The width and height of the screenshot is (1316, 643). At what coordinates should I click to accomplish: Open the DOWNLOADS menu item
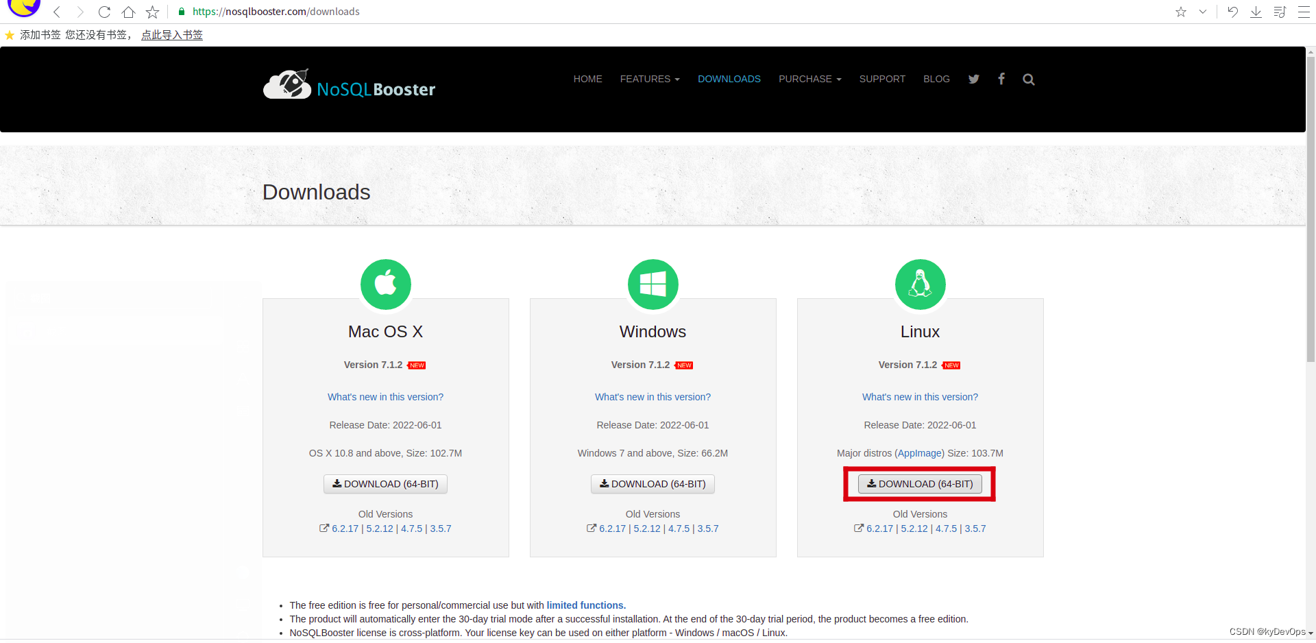(729, 79)
